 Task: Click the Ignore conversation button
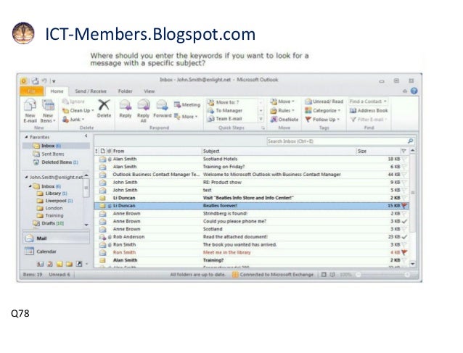click(73, 101)
